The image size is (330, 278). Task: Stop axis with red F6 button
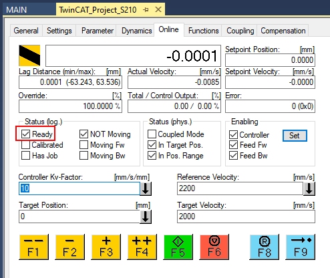pos(214,247)
